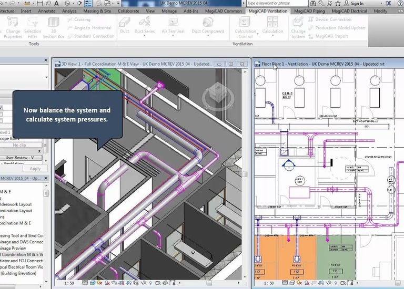Image resolution: width=404 pixels, height=289 pixels.
Task: Click the 1 : 50 scale in the 3D view
Action: coord(69,283)
